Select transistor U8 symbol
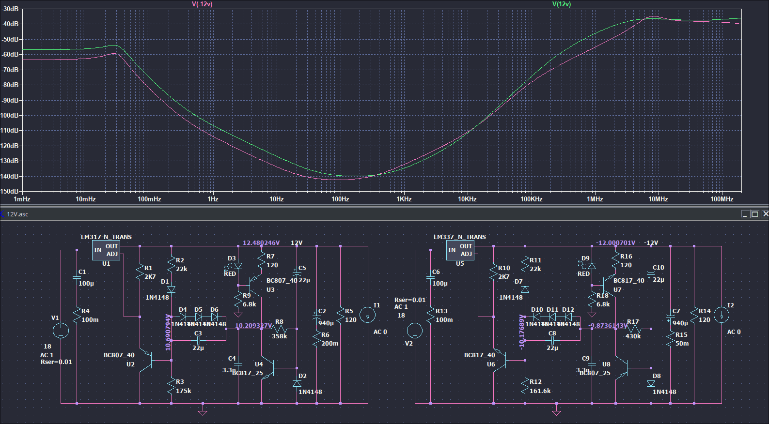 622,369
